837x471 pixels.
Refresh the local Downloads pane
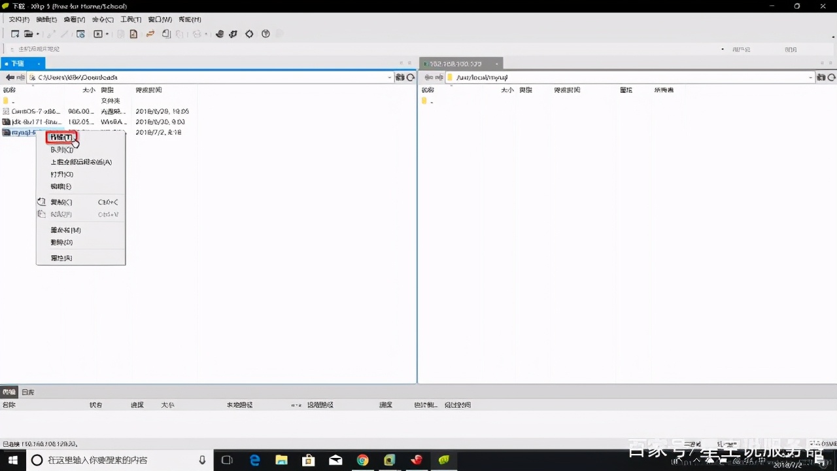click(x=411, y=77)
